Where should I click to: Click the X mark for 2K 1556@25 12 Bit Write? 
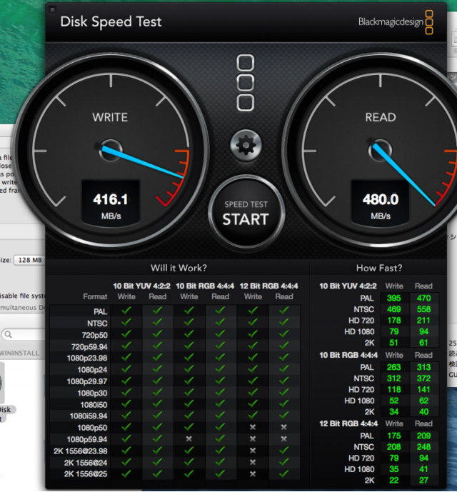click(253, 474)
